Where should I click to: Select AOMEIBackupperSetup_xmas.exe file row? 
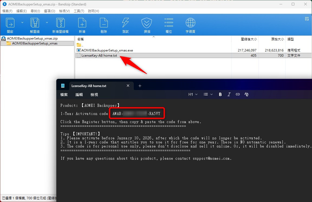(x=194, y=50)
